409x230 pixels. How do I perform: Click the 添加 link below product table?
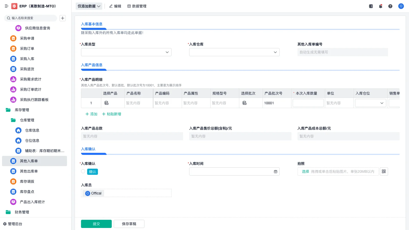(x=91, y=114)
